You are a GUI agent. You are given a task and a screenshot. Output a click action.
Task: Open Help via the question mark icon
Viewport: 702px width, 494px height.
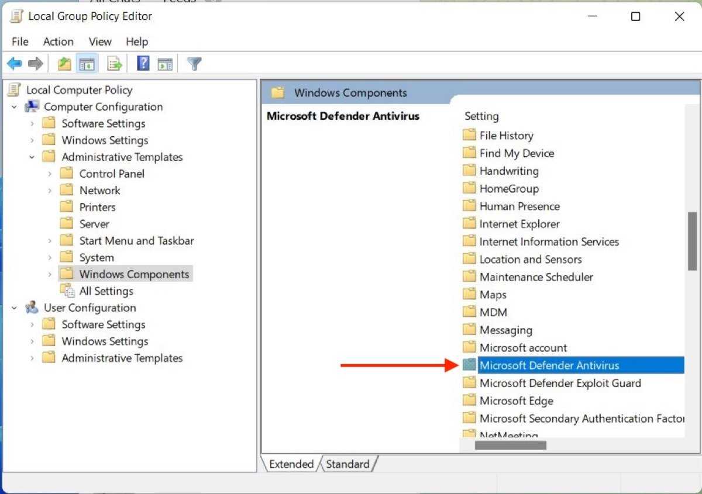coord(143,64)
